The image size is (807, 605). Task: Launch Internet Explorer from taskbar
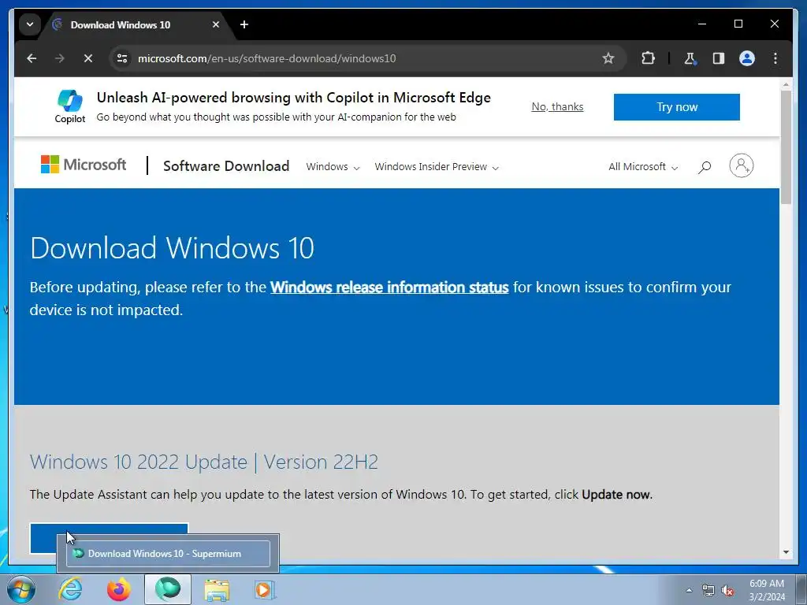[x=70, y=589]
